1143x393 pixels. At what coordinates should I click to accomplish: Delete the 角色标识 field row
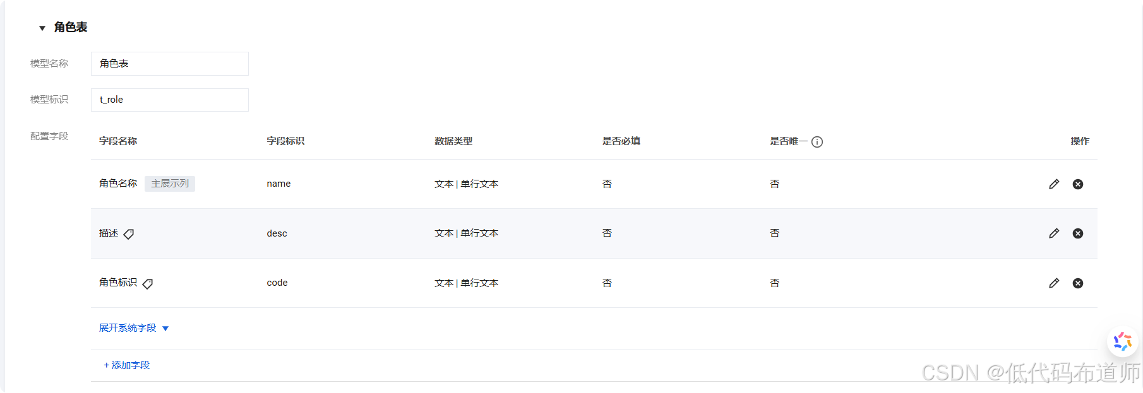tap(1078, 283)
